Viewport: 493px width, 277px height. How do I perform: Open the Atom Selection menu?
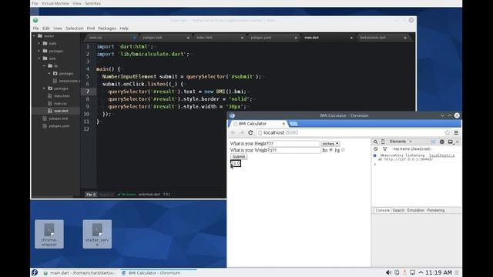(75, 28)
